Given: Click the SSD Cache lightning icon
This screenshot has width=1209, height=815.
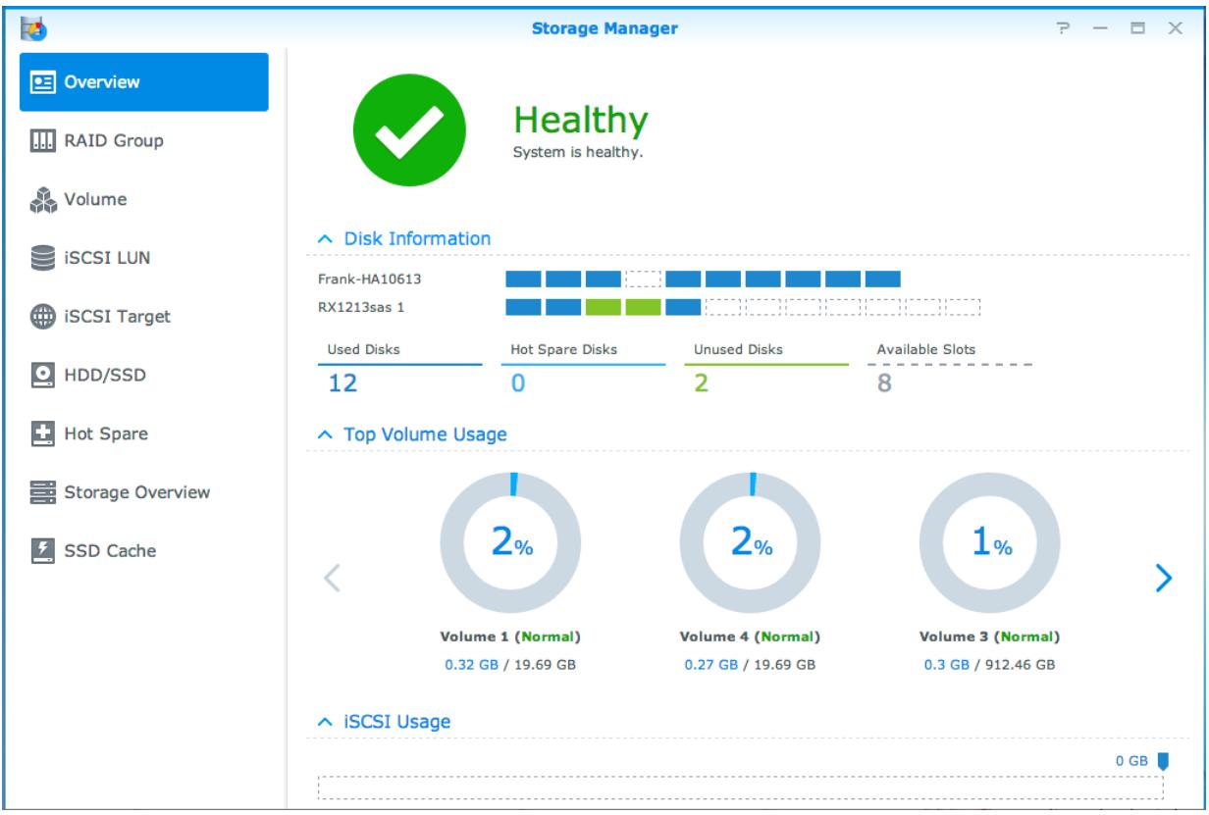Looking at the screenshot, I should tap(44, 551).
